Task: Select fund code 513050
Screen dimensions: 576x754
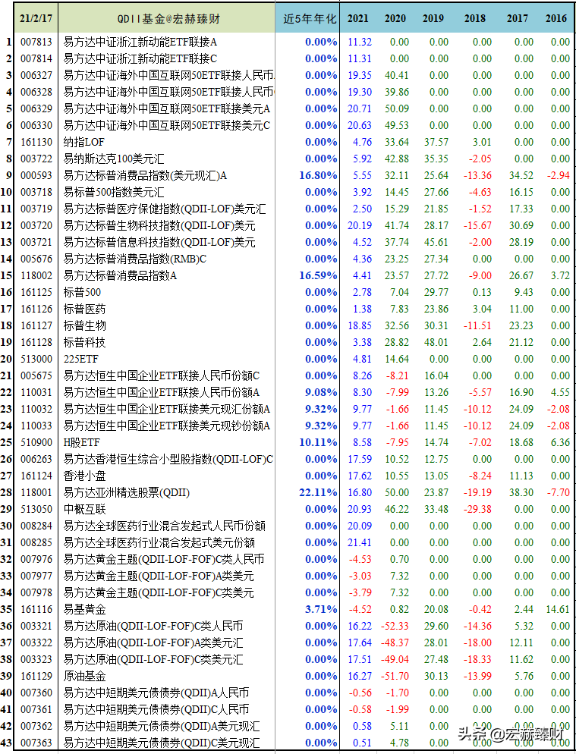Action: coord(36,509)
